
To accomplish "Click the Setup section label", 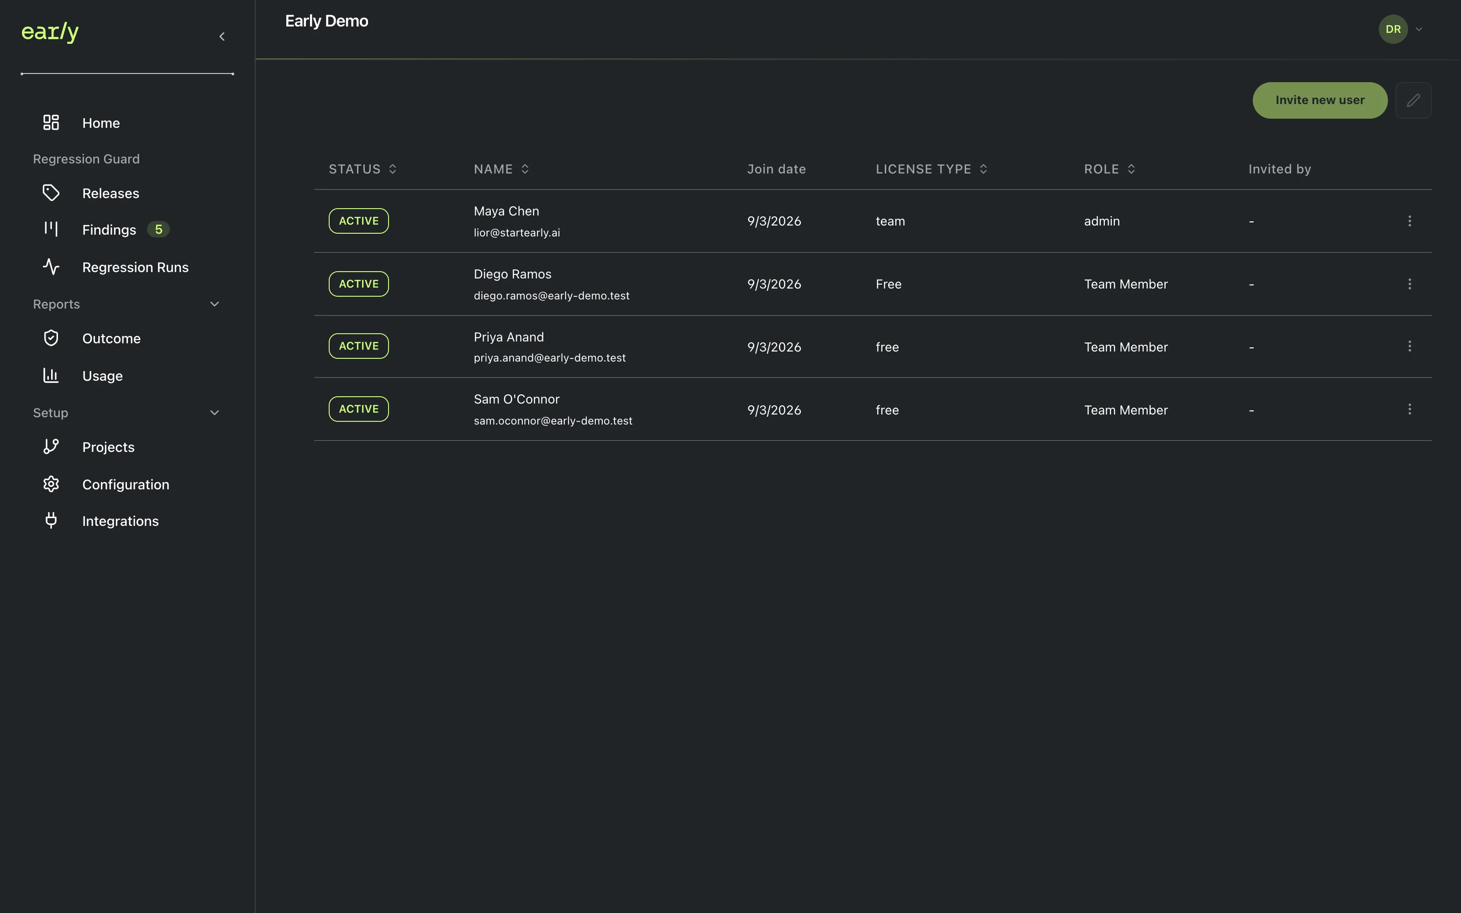I will tap(51, 413).
